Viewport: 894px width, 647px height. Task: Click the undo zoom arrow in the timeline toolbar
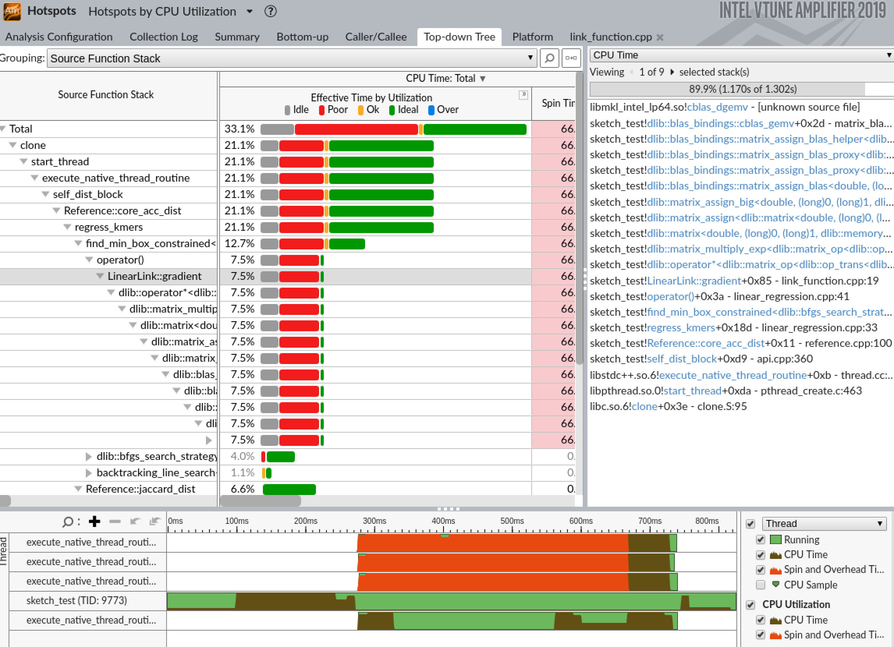tap(135, 521)
